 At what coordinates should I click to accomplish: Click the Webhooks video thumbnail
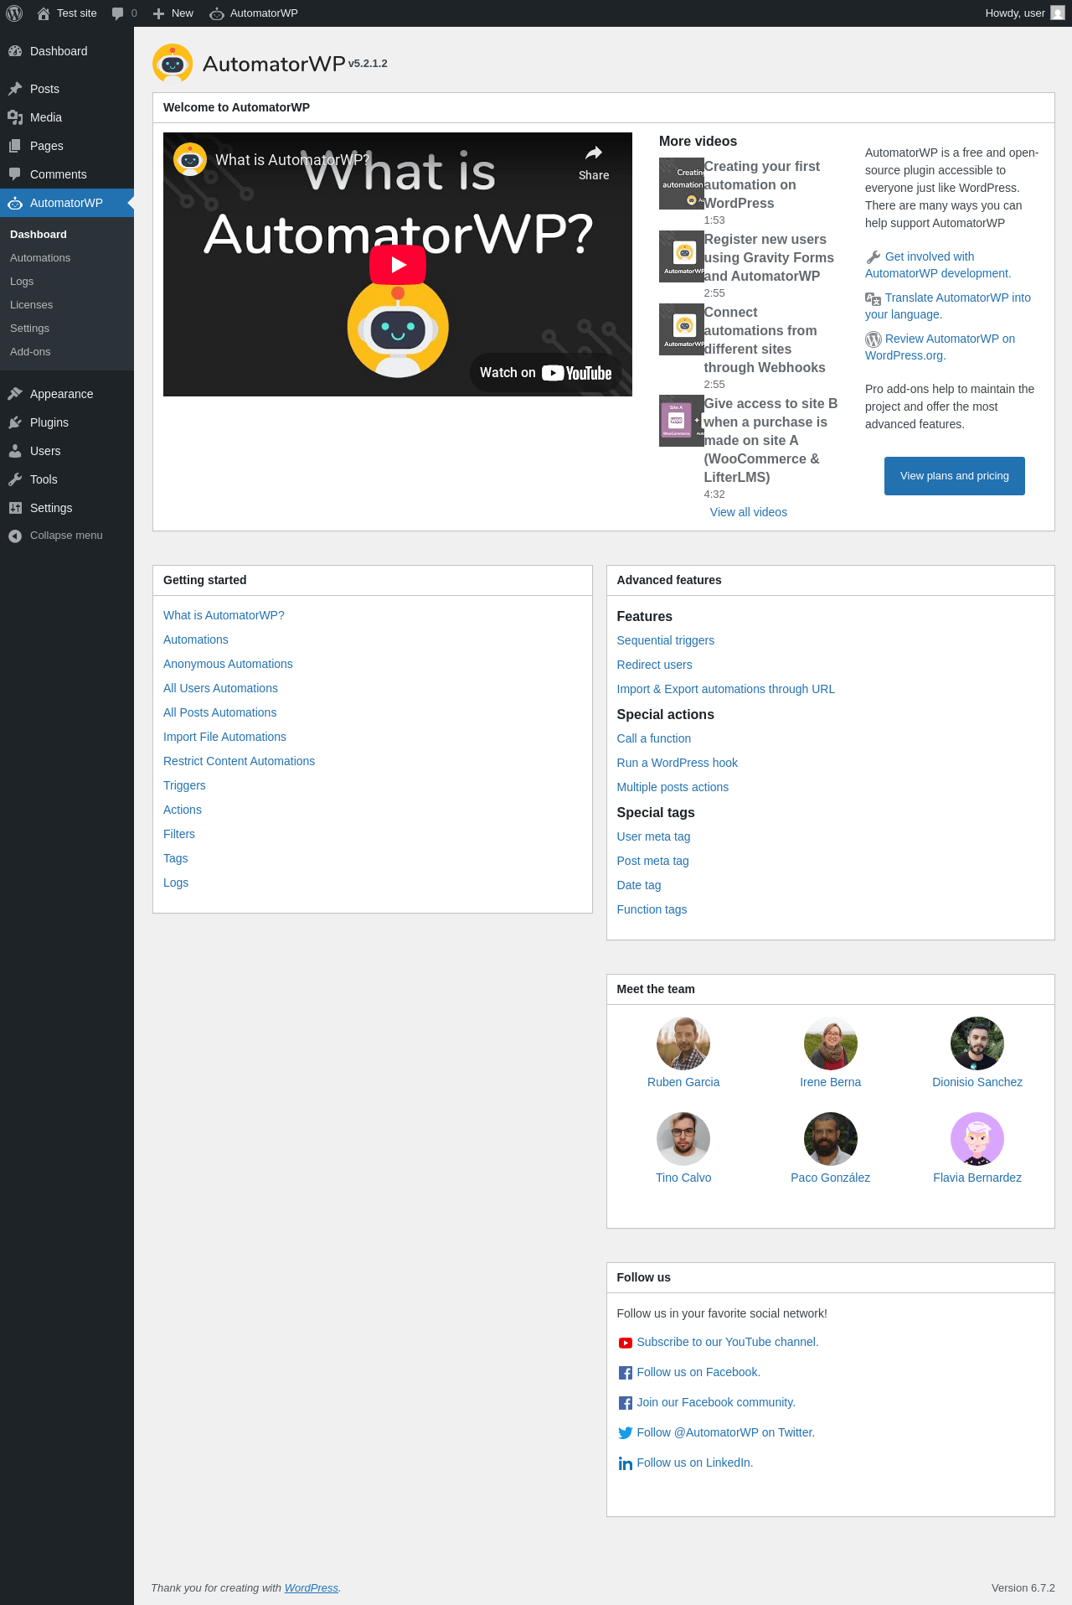click(682, 329)
